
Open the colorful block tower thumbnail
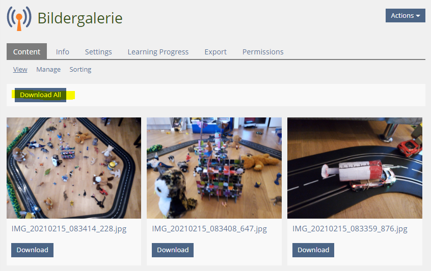214,168
